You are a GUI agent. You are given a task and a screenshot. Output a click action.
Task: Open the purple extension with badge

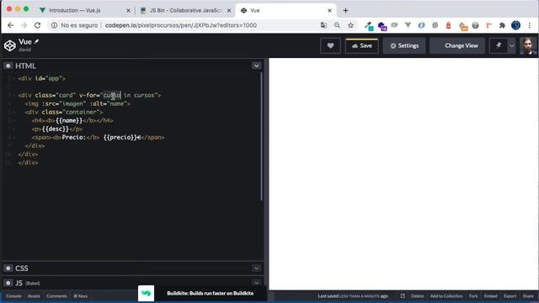coord(382,26)
